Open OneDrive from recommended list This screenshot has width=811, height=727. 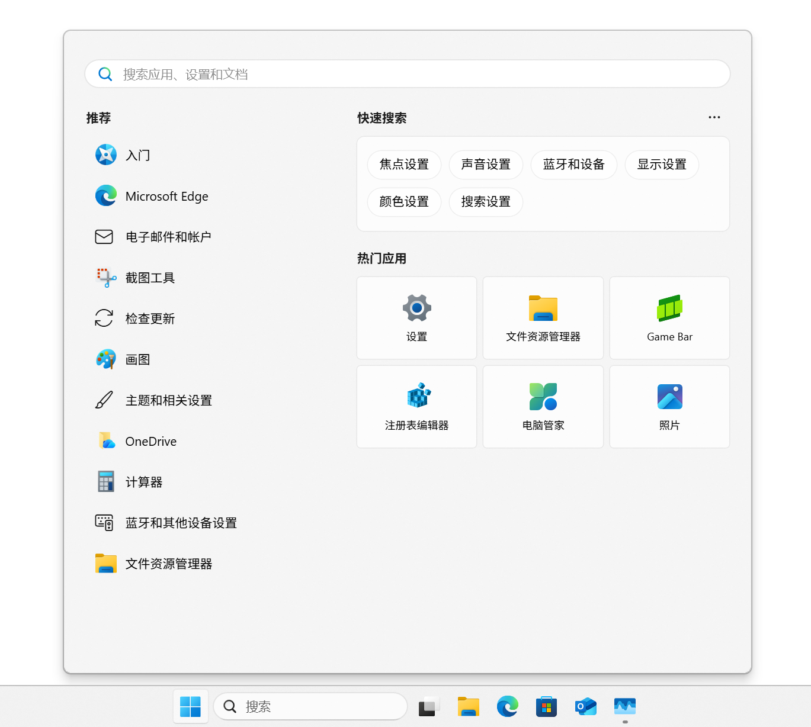[x=150, y=441]
